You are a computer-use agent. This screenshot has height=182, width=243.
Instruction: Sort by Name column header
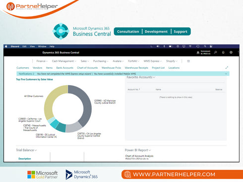[x=158, y=90]
